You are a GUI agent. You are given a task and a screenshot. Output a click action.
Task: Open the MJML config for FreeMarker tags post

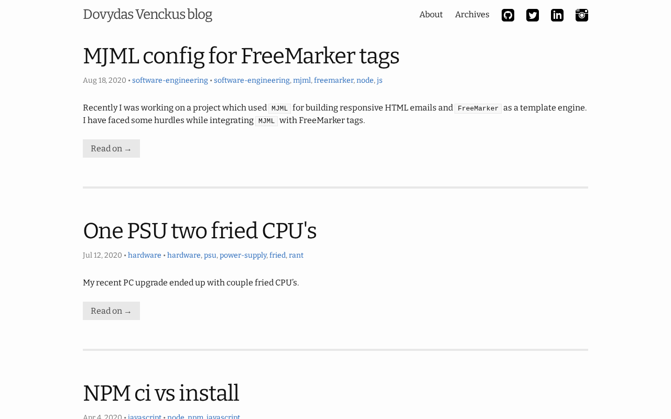coord(241,56)
